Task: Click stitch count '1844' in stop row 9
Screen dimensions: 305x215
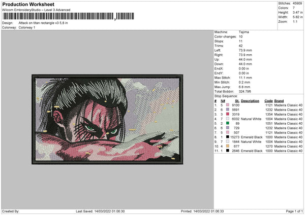Action: point(235,141)
